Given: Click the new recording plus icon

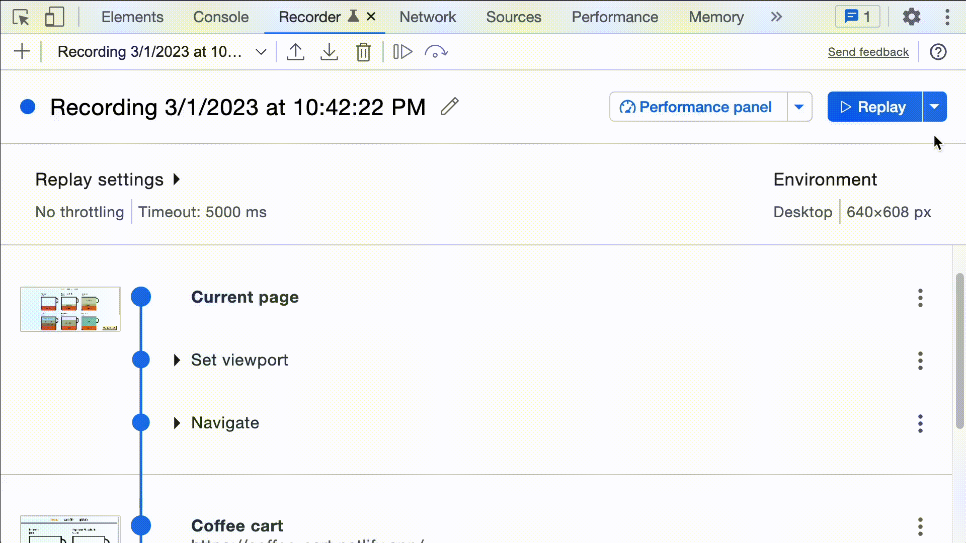Looking at the screenshot, I should coord(22,51).
